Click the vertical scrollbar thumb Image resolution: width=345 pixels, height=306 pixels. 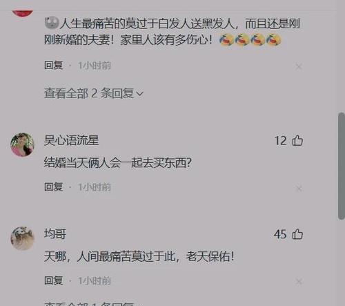342,166
